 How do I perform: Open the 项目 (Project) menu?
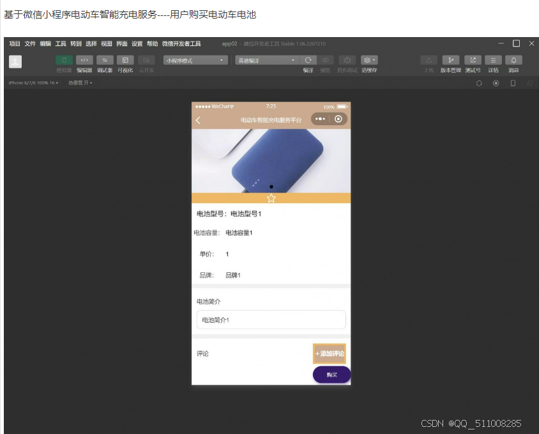pyautogui.click(x=14, y=43)
